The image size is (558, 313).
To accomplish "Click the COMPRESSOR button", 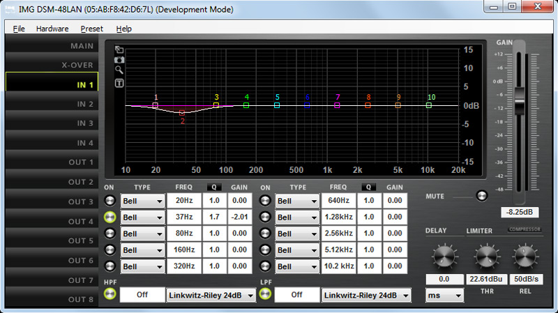I will pyautogui.click(x=523, y=229).
